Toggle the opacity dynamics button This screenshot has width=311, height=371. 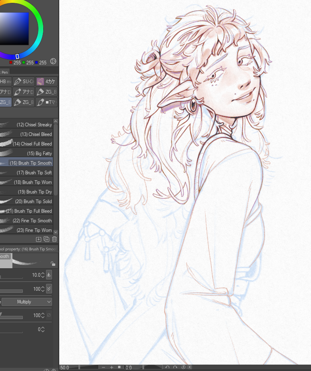(49, 289)
